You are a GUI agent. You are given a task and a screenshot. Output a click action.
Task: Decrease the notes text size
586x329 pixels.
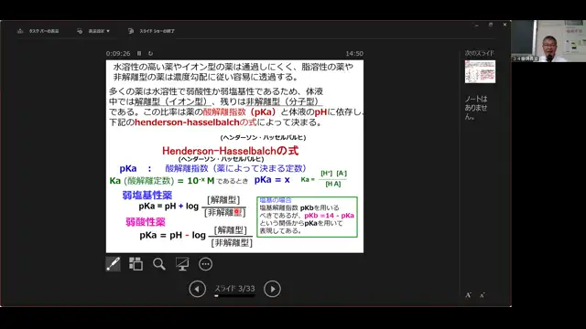[x=483, y=295]
